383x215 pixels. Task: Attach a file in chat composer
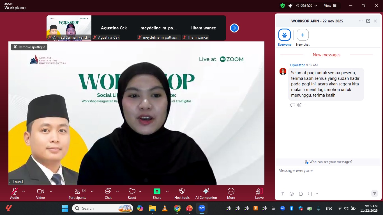(x=301, y=194)
